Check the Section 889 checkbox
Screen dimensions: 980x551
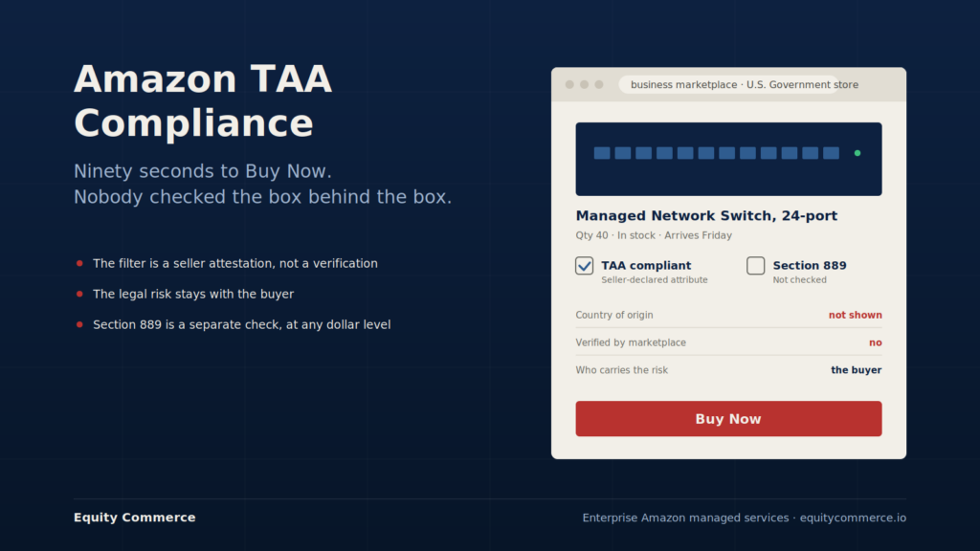[x=756, y=266]
